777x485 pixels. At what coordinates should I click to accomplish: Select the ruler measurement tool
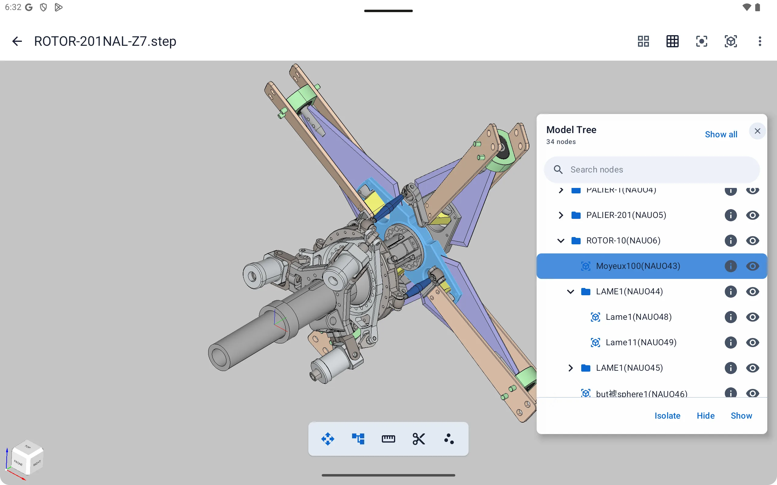point(388,439)
